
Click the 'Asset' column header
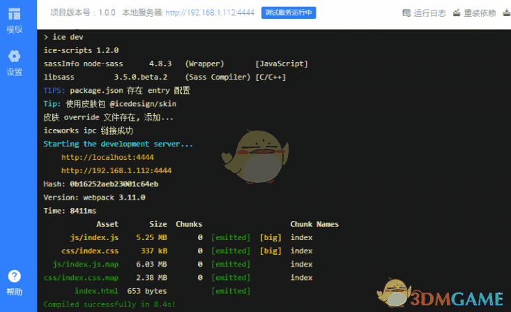[x=107, y=224]
